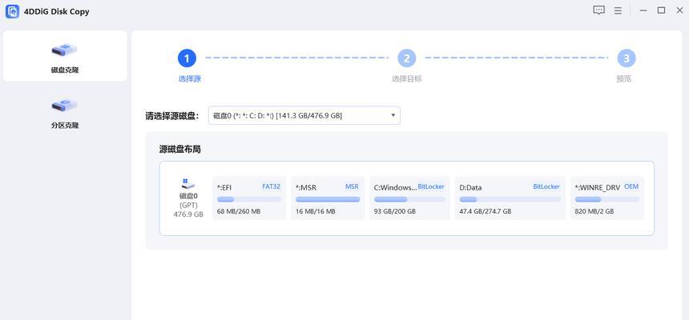Select the 分区克隆 partition clone icon
Screen dimensions: 689x320
65,106
